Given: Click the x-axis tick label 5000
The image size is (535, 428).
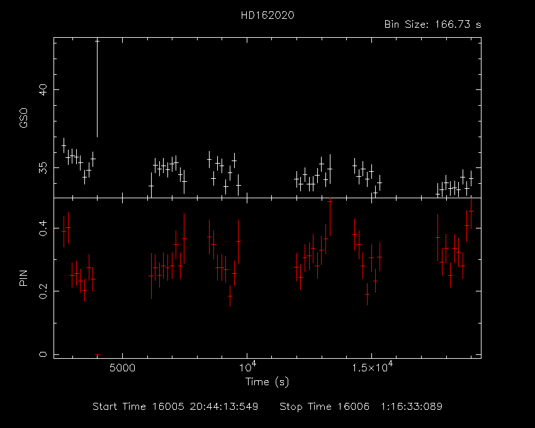Looking at the screenshot, I should click(122, 368).
